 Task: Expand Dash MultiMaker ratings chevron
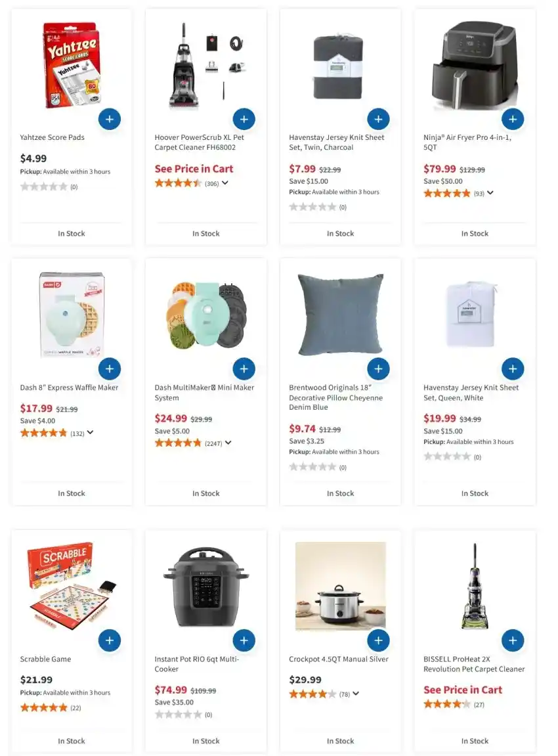click(x=228, y=443)
